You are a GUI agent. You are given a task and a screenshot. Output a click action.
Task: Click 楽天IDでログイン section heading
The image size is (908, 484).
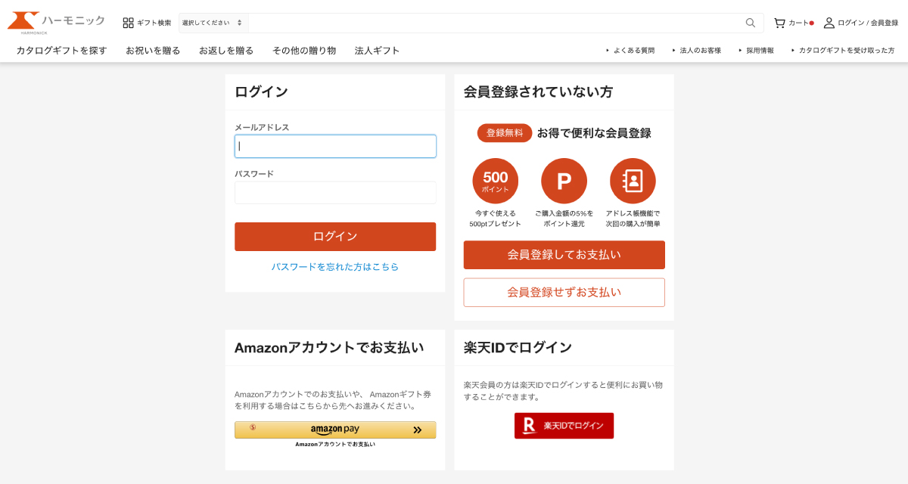tap(518, 348)
